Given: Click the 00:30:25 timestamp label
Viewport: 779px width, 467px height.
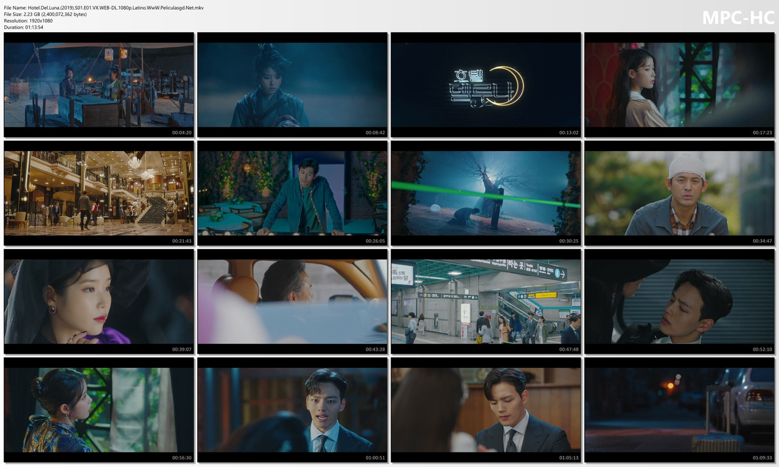Looking at the screenshot, I should pyautogui.click(x=569, y=241).
